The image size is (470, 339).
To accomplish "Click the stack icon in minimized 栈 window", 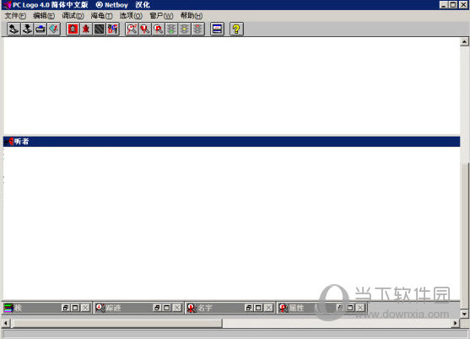I will coord(8,308).
